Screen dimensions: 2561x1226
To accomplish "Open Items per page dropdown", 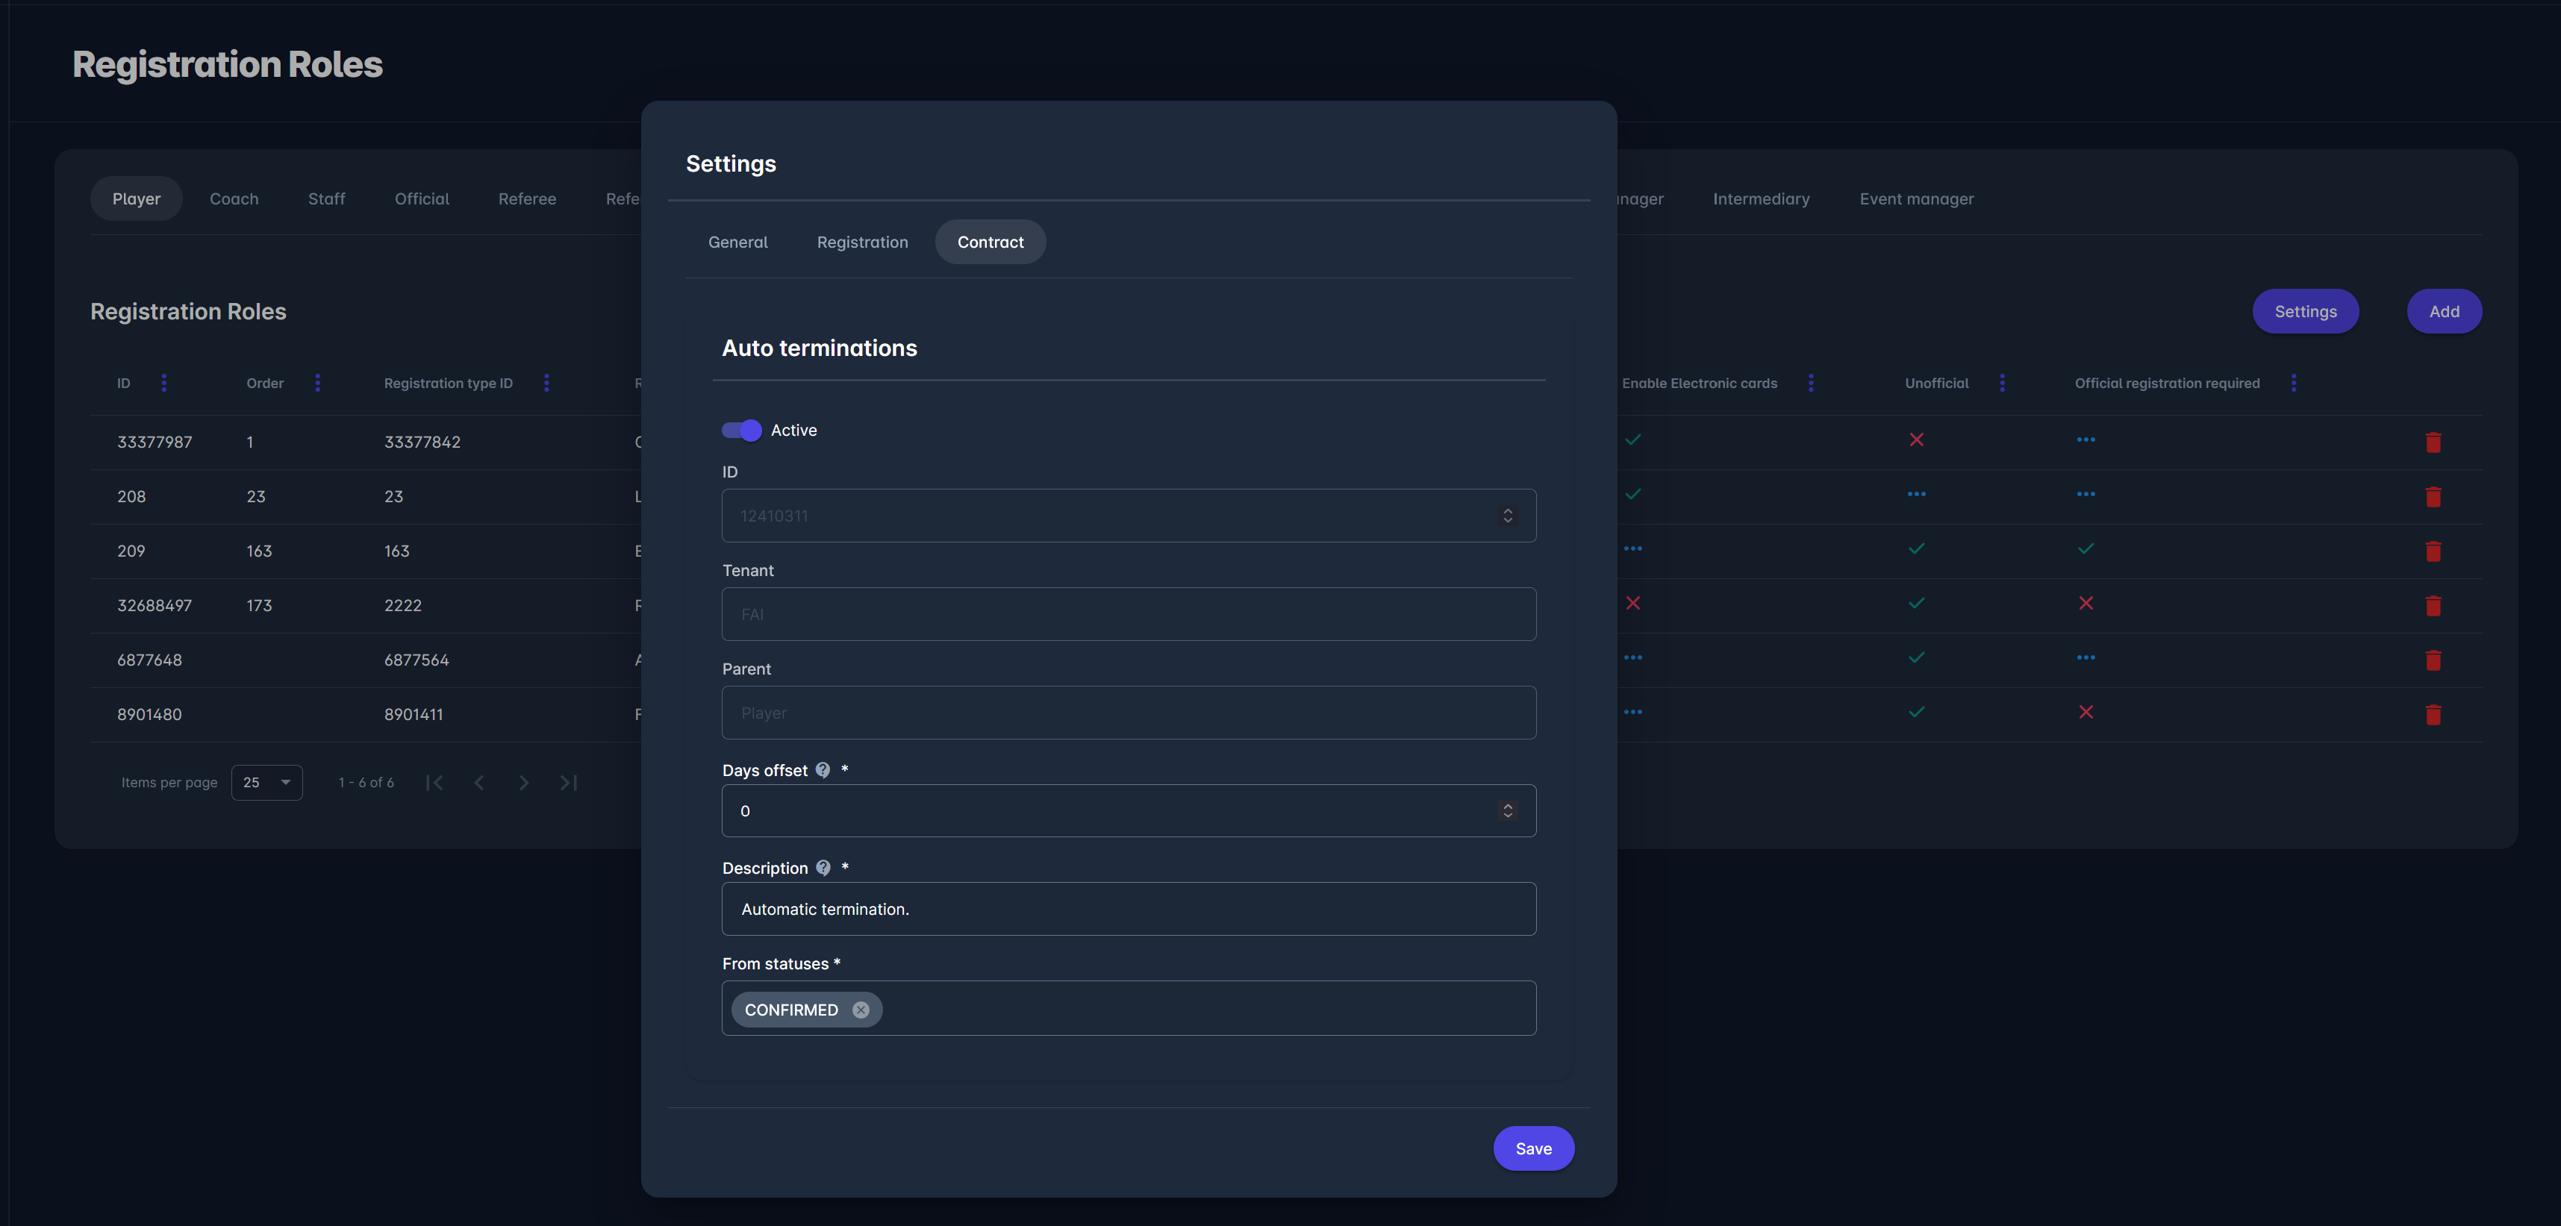I will 266,783.
